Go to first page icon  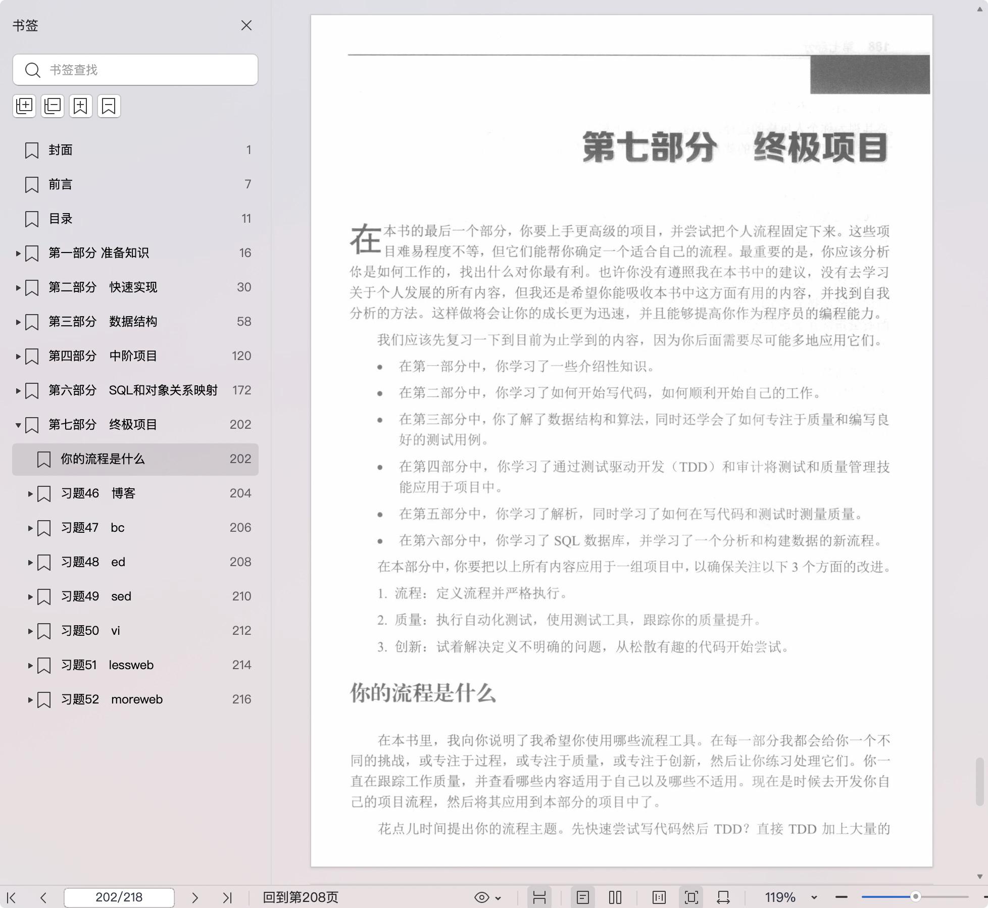coord(11,897)
